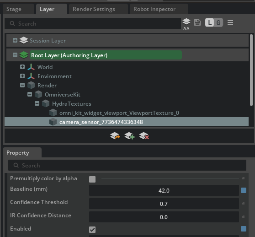Switch to the Stage tab

click(18, 9)
